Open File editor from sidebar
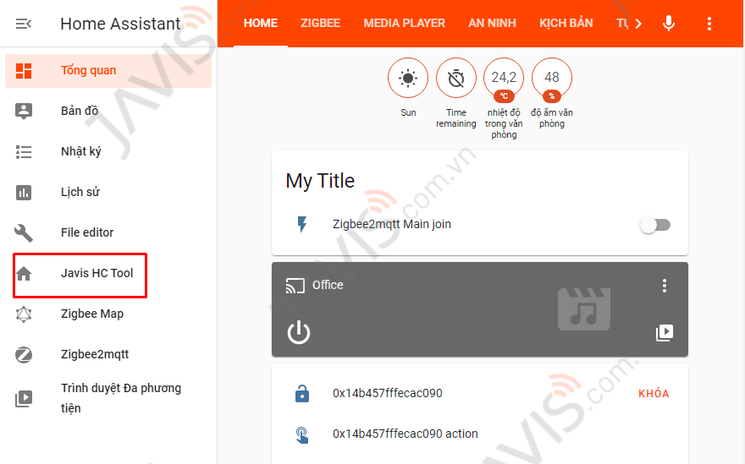The height and width of the screenshot is (464, 745). point(108,233)
